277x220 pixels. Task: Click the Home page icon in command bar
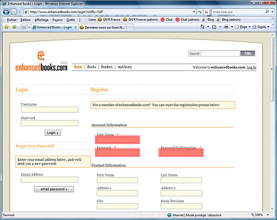(203, 27)
